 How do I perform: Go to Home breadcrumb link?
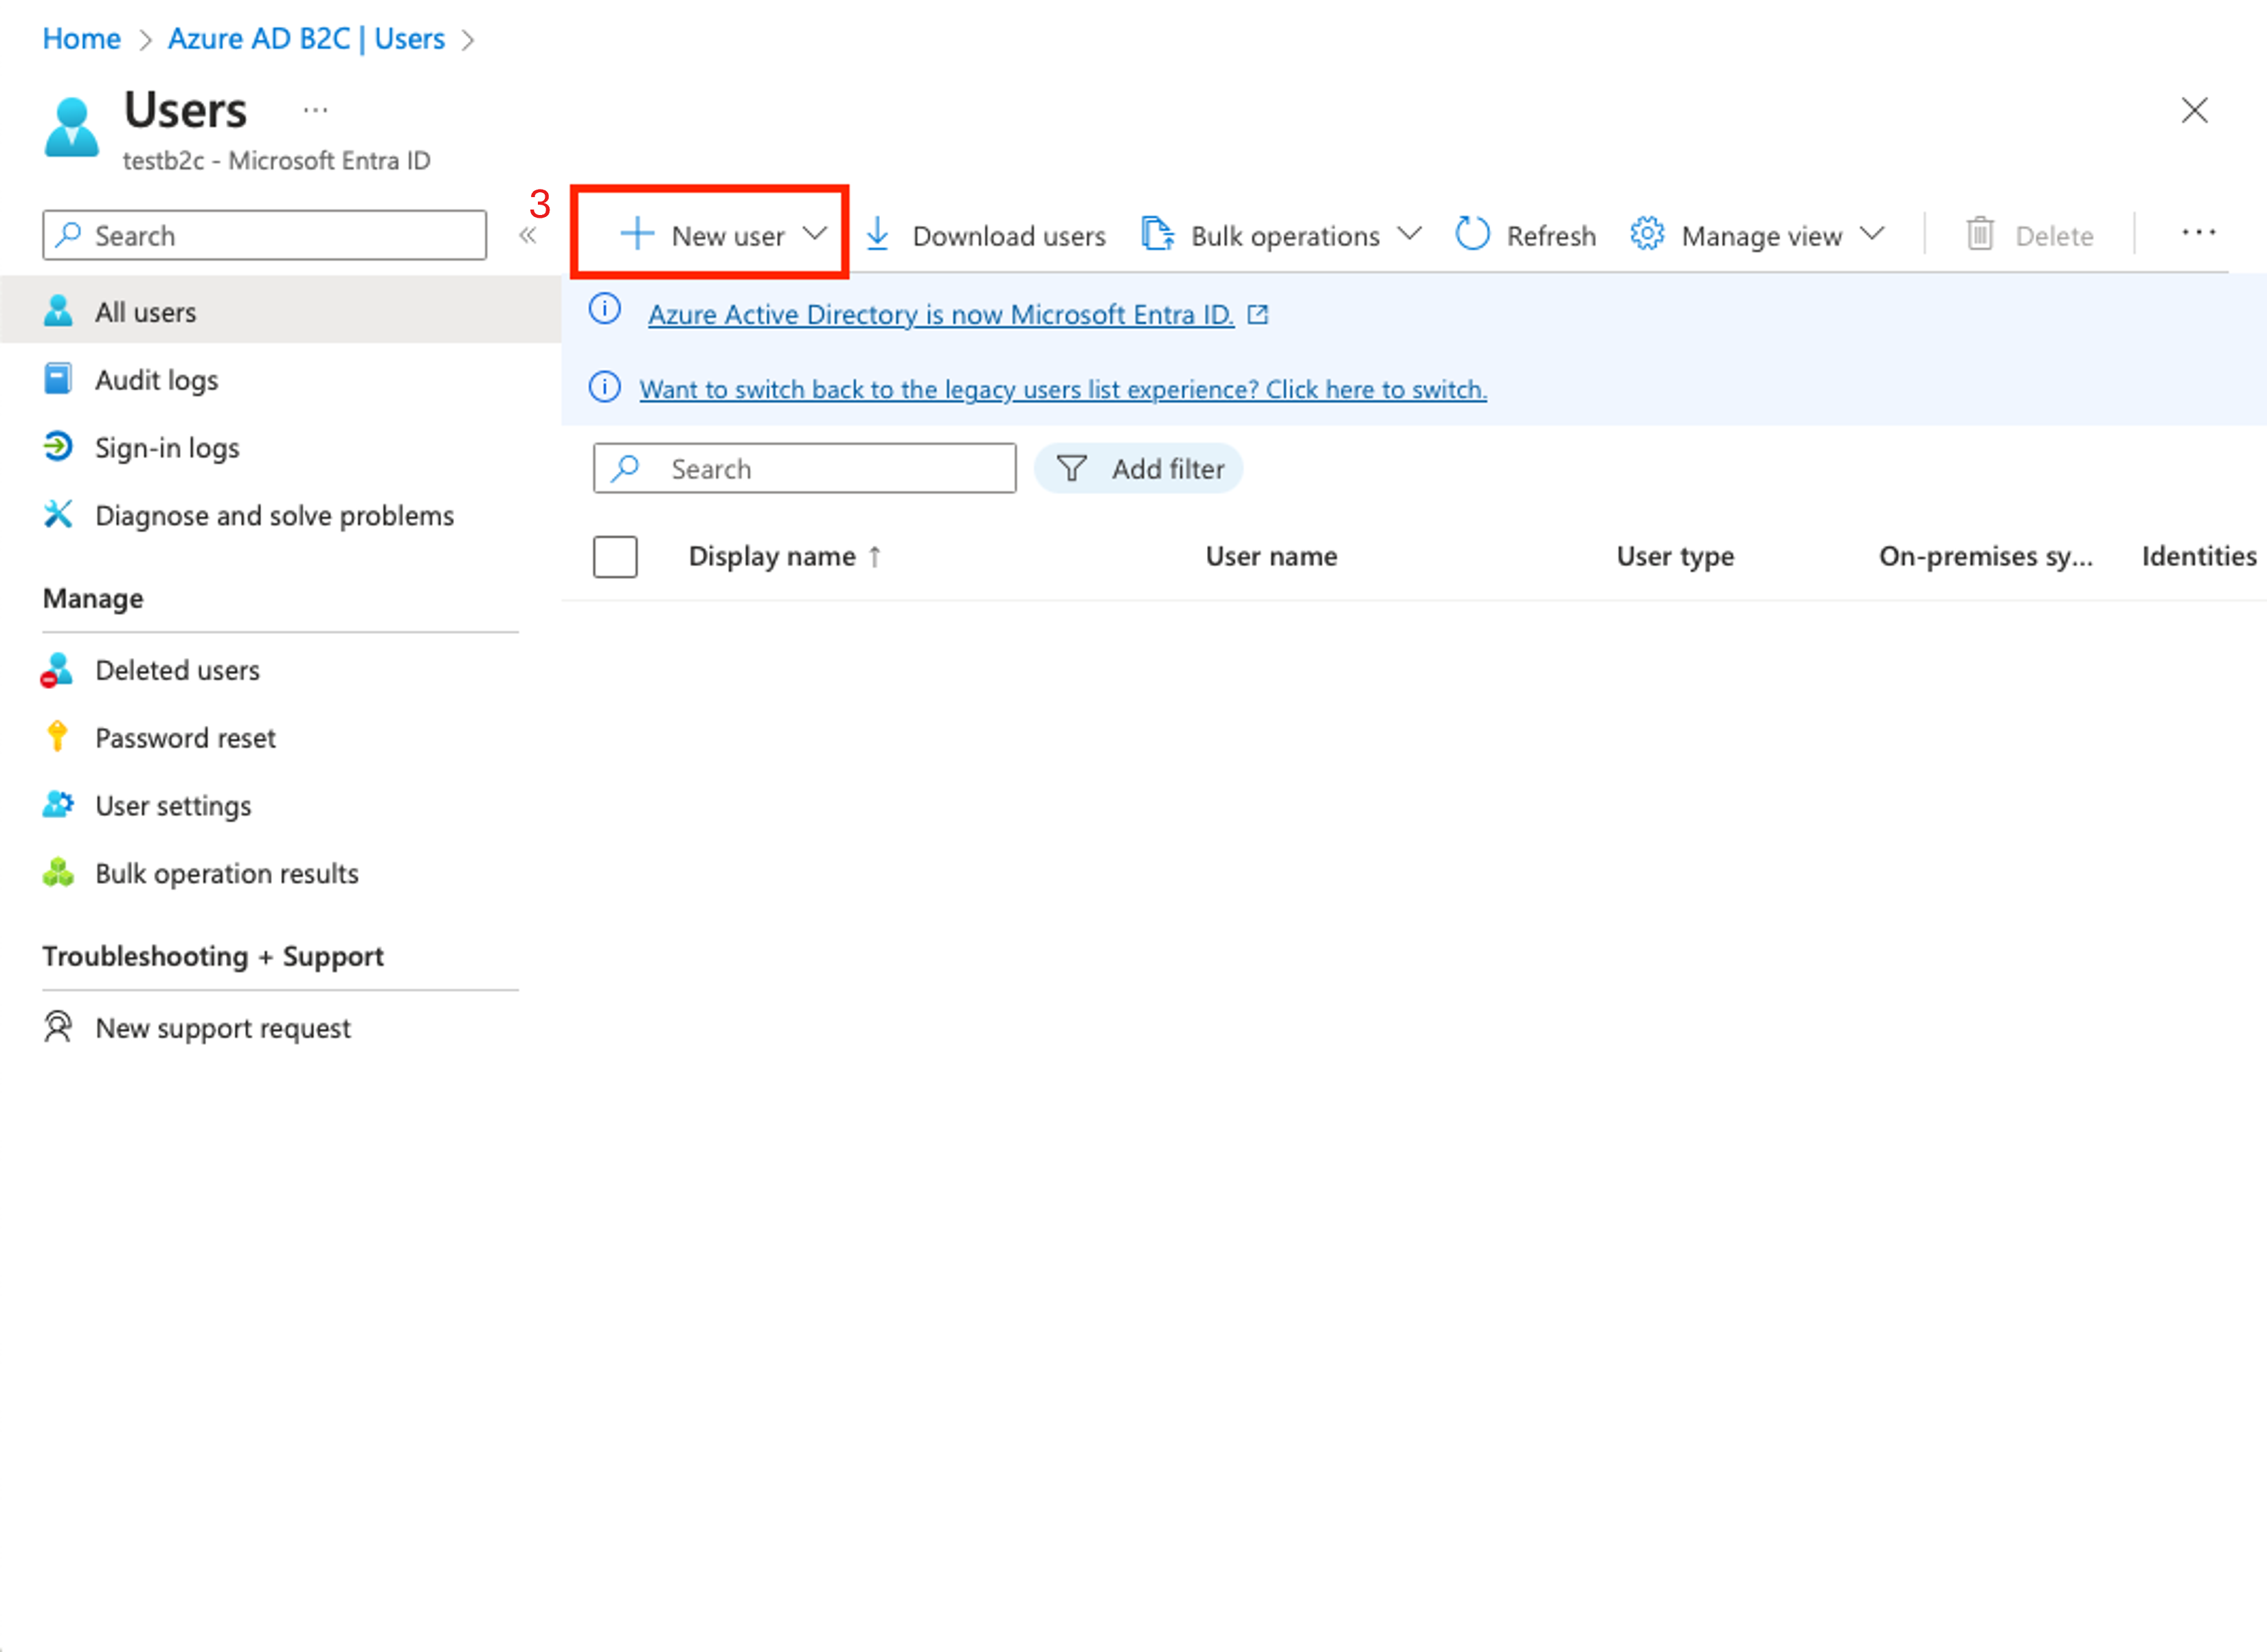pyautogui.click(x=81, y=39)
